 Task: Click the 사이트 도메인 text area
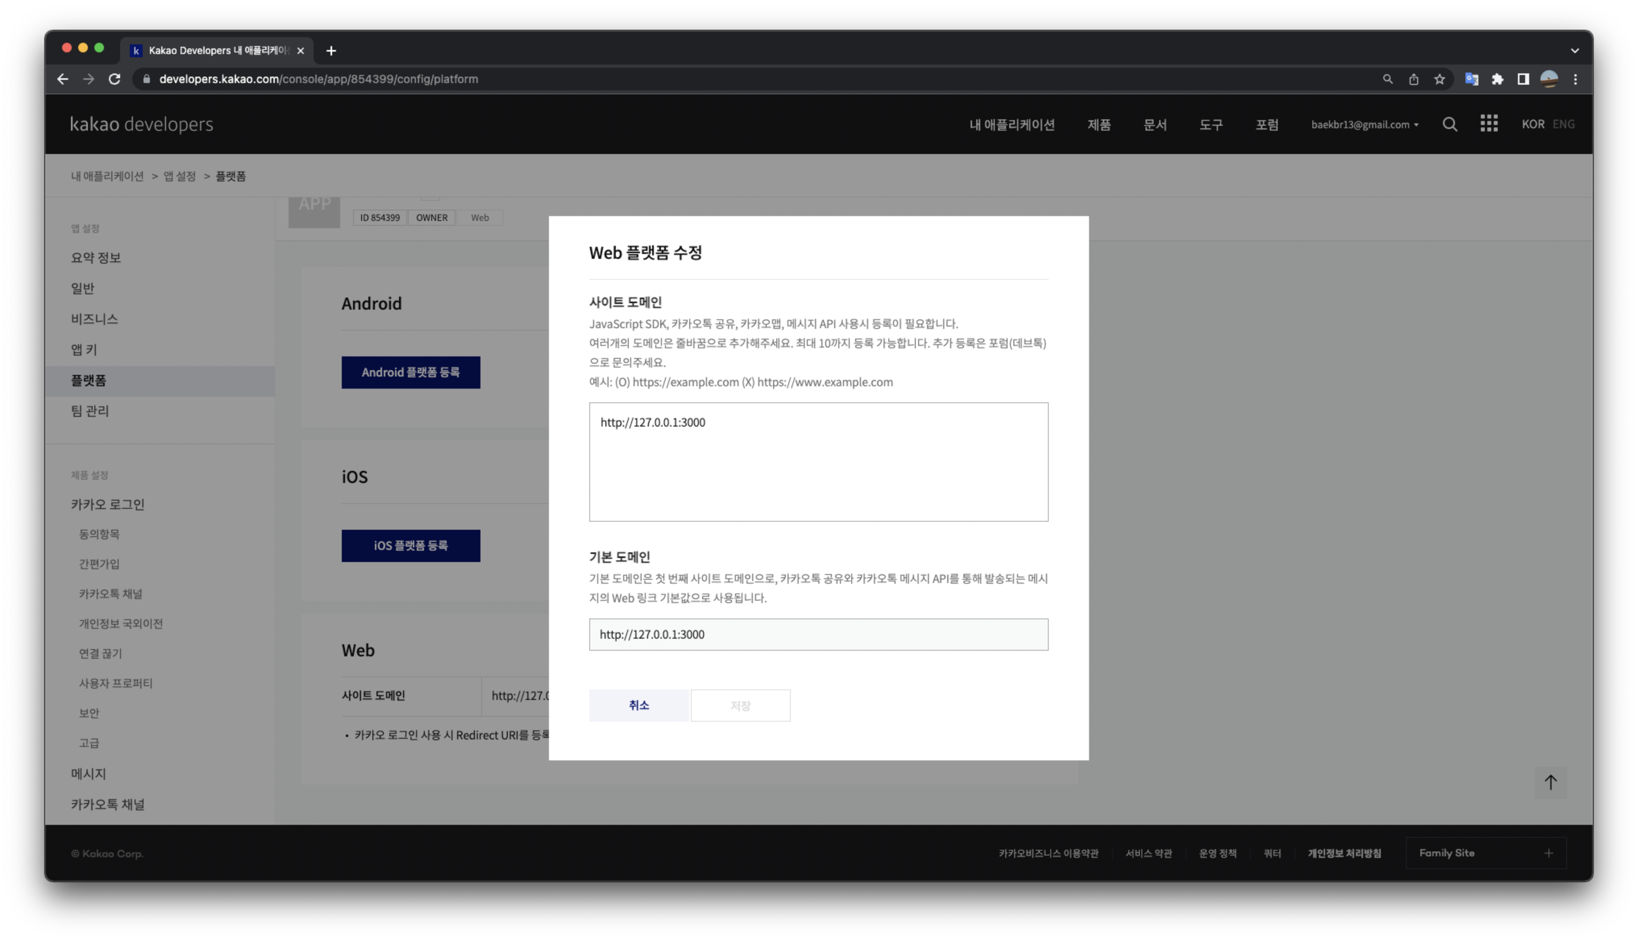pos(818,462)
